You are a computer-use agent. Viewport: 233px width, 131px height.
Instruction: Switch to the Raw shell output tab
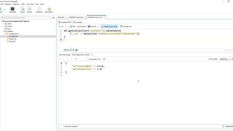point(65,55)
